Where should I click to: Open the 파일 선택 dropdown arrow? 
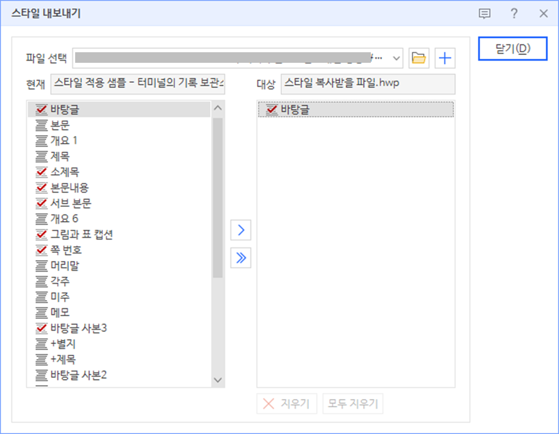396,57
